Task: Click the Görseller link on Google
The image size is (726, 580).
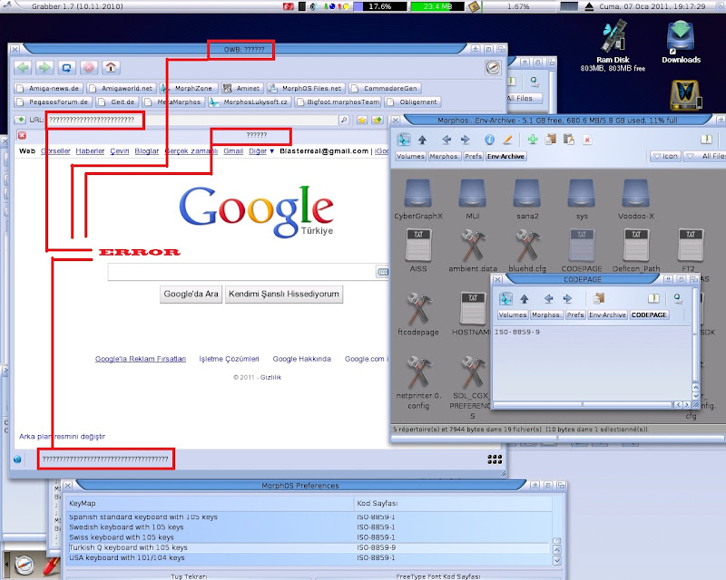Action: click(x=55, y=150)
